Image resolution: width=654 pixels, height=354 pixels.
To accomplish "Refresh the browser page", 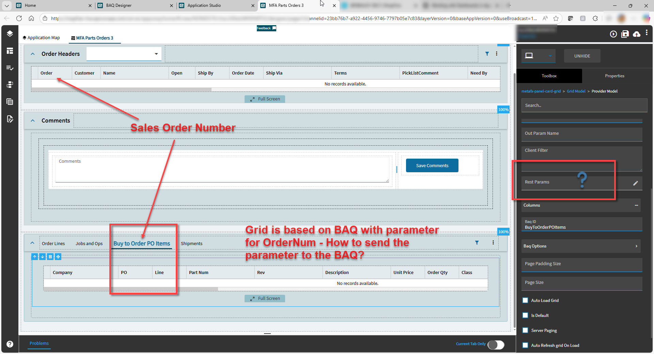I will pos(19,18).
